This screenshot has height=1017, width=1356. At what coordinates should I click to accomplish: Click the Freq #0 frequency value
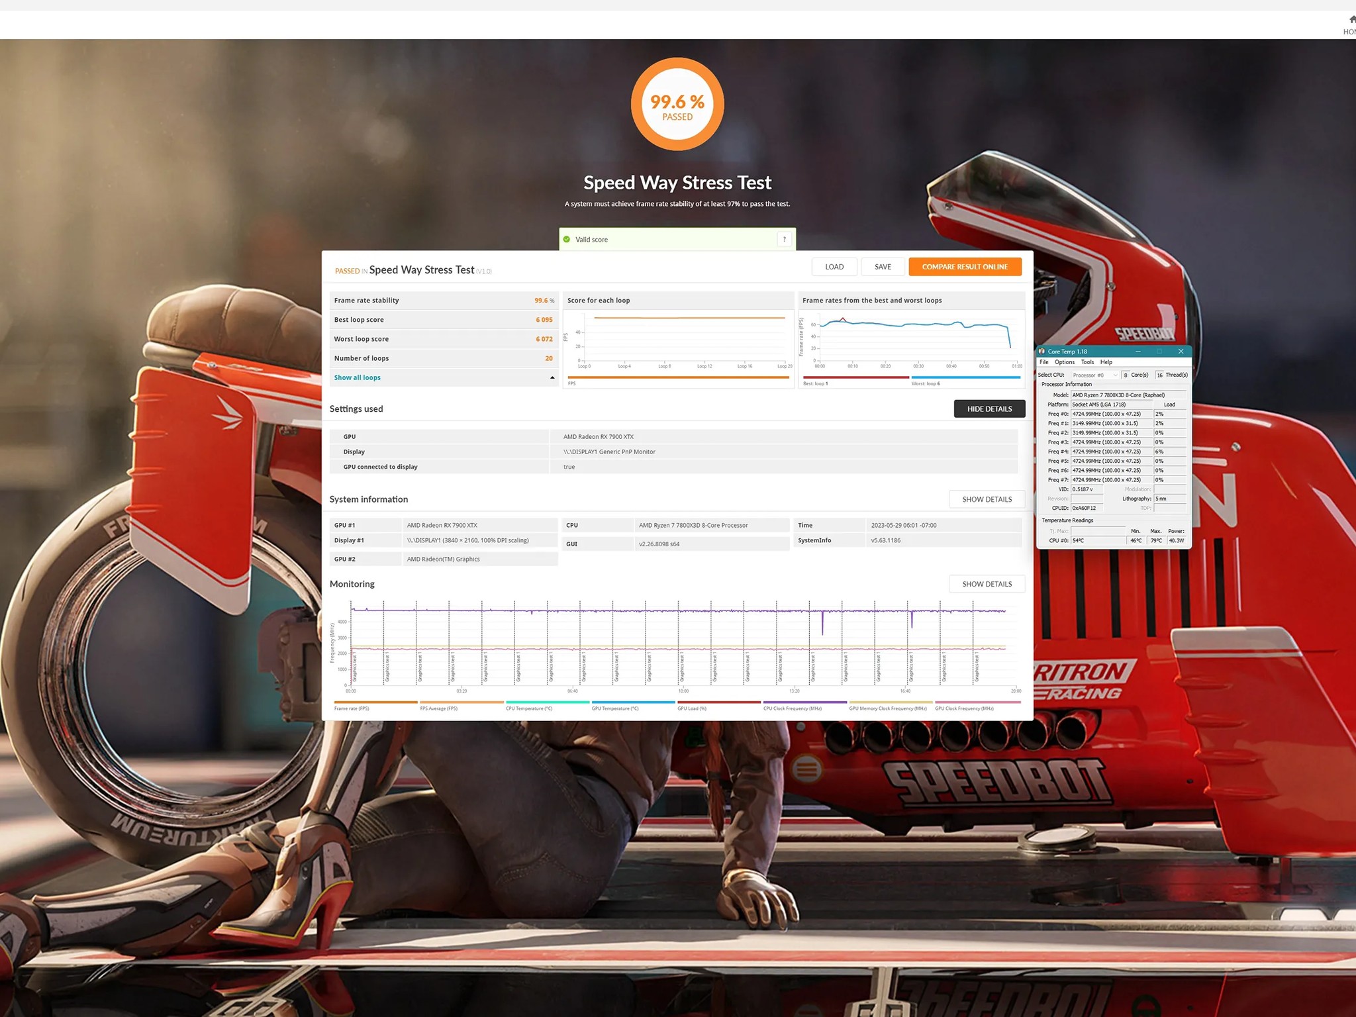(x=1112, y=414)
